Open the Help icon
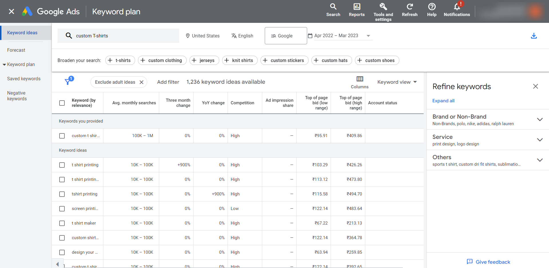549x268 pixels. 432,7
